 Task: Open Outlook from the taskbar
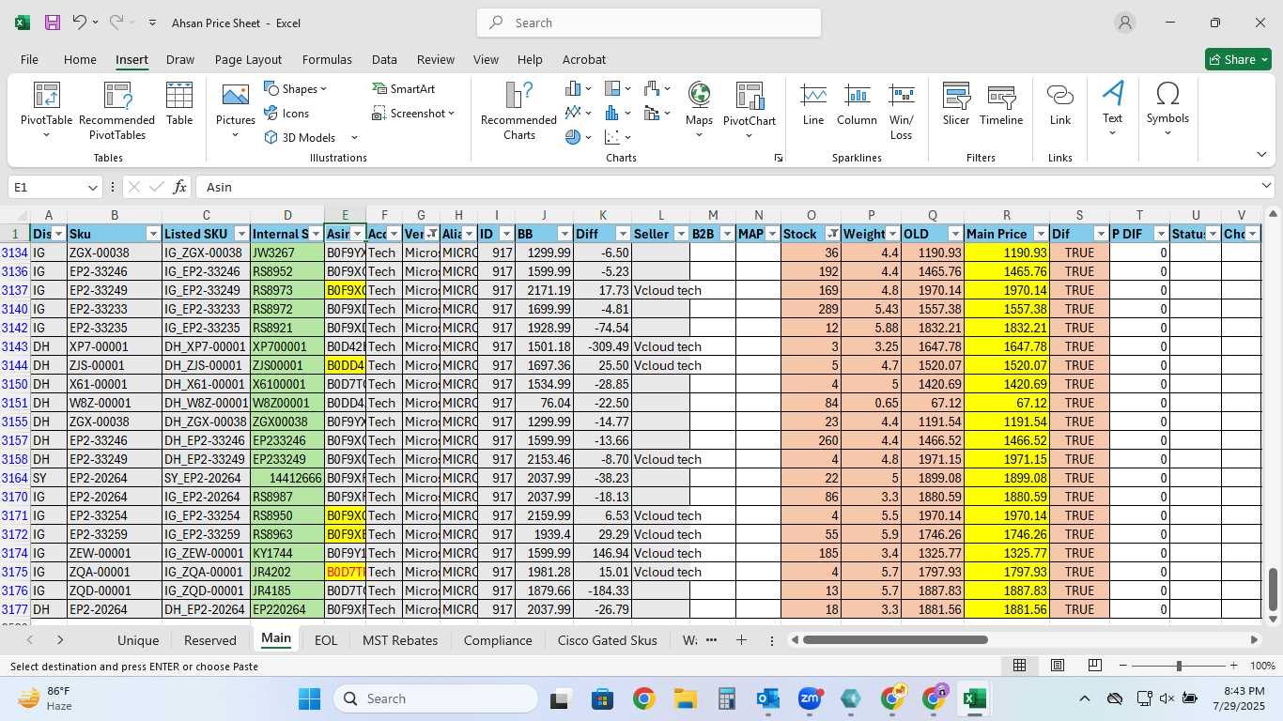click(768, 698)
